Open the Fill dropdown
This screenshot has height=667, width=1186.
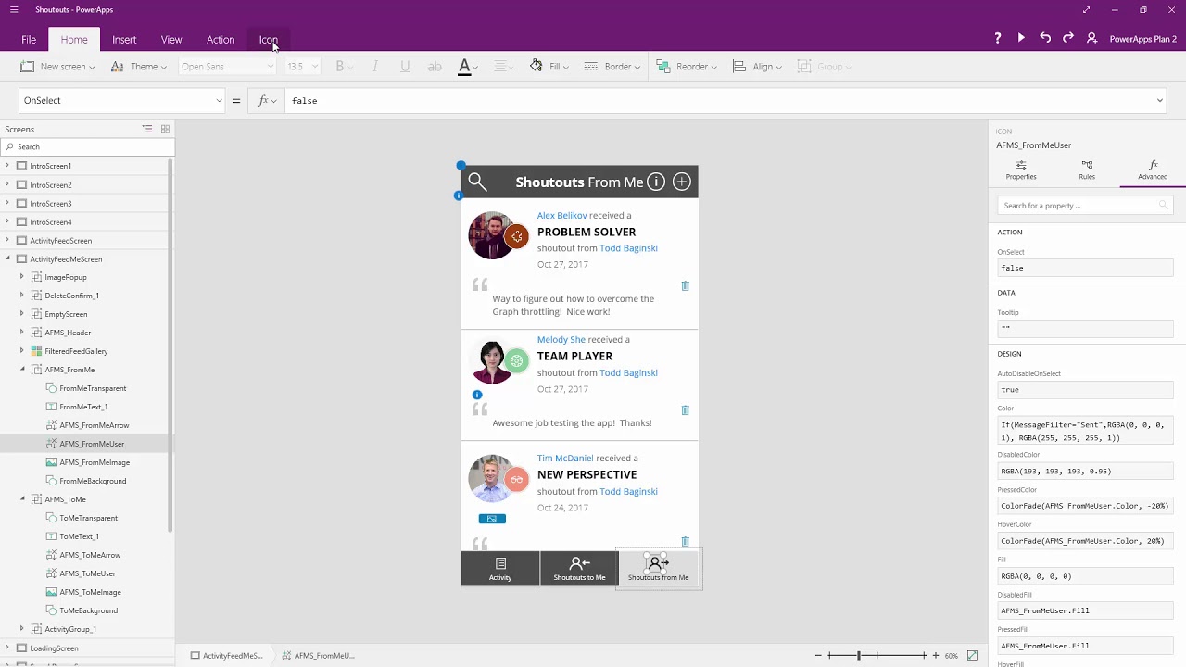[549, 67]
